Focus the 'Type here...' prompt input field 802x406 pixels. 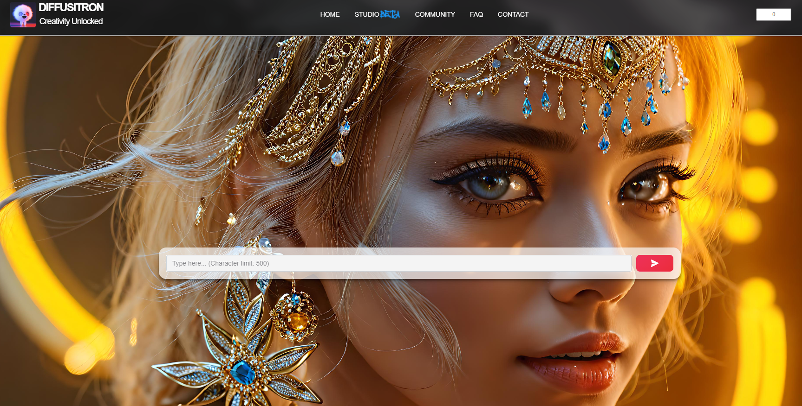(398, 263)
